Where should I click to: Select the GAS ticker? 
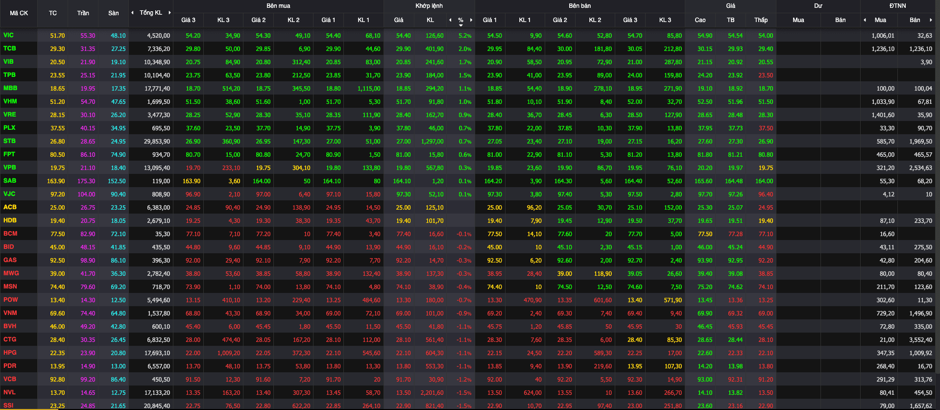tap(10, 260)
